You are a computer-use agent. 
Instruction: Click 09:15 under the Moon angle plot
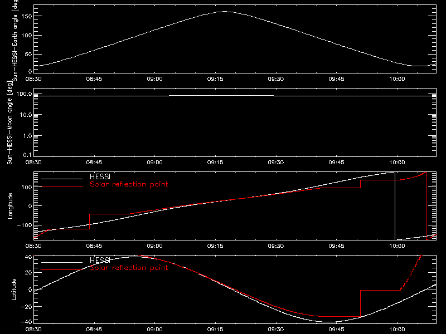click(x=215, y=162)
